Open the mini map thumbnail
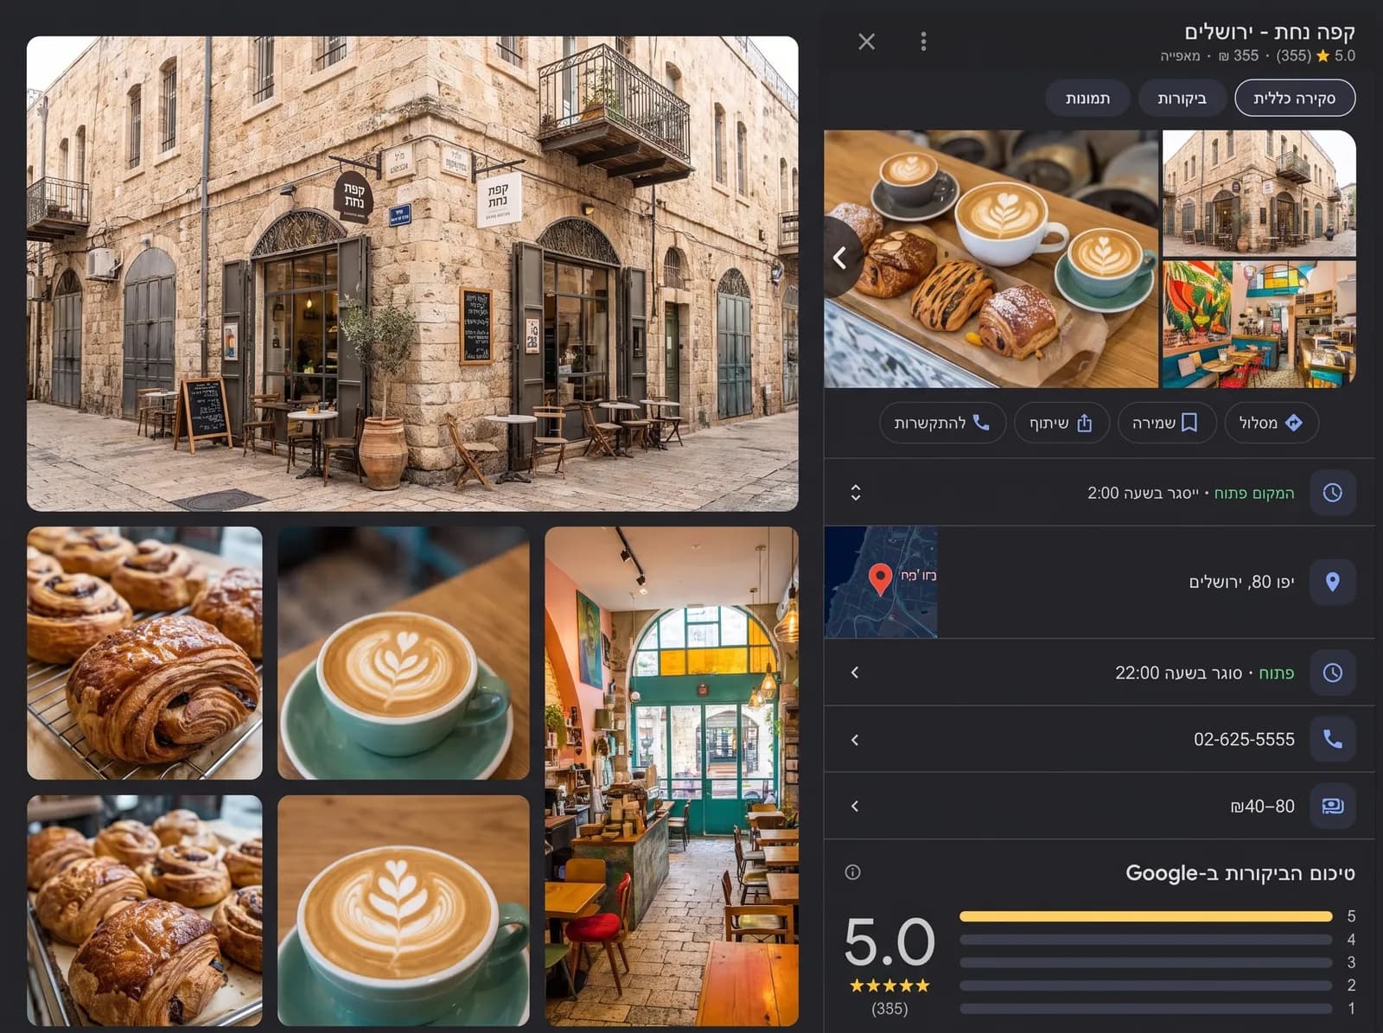 881,582
